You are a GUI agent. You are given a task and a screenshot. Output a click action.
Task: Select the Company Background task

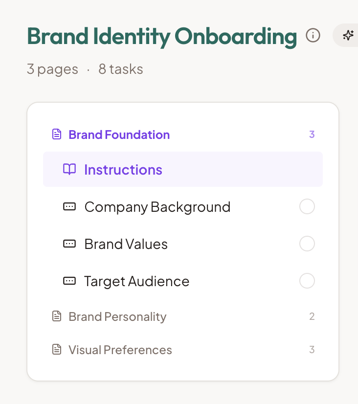tap(157, 207)
